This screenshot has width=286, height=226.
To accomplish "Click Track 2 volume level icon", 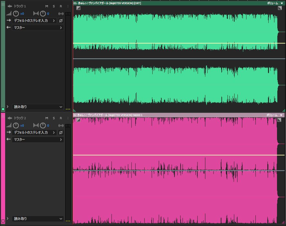I will click(9, 125).
